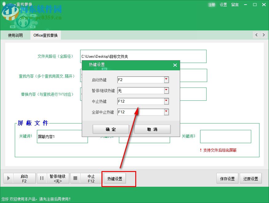Close the 热键设置 dialog with its X icon

click(x=175, y=65)
